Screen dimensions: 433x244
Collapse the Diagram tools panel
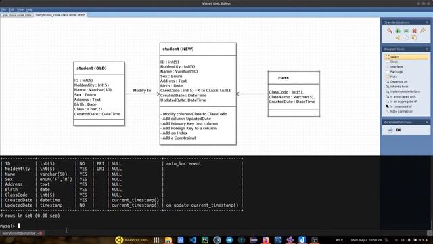click(427, 49)
